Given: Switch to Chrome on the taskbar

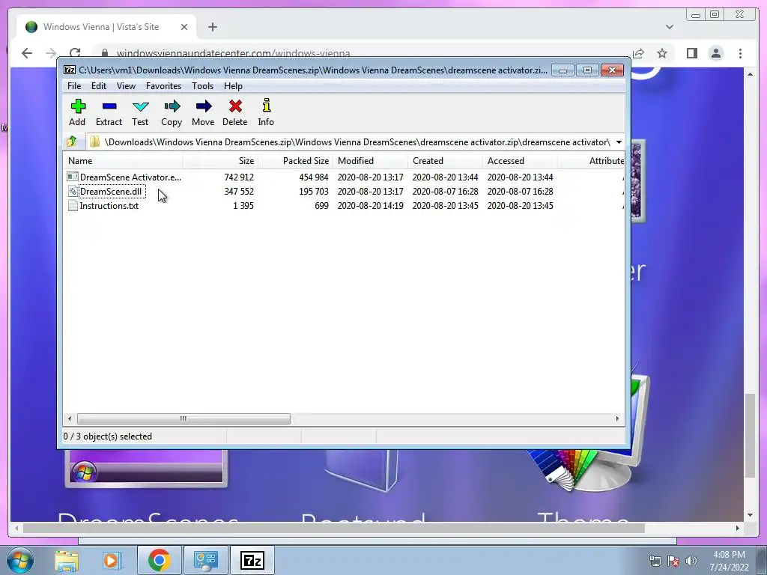Looking at the screenshot, I should [x=159, y=560].
